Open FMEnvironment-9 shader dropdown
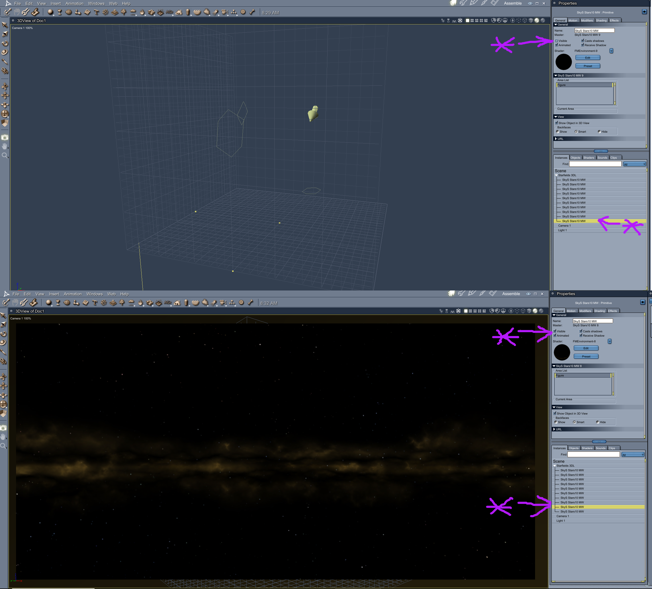Screen dimensions: 652x589 point(611,51)
